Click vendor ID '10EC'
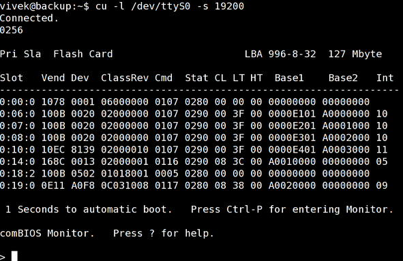This screenshot has height=261, width=403. tap(53, 150)
